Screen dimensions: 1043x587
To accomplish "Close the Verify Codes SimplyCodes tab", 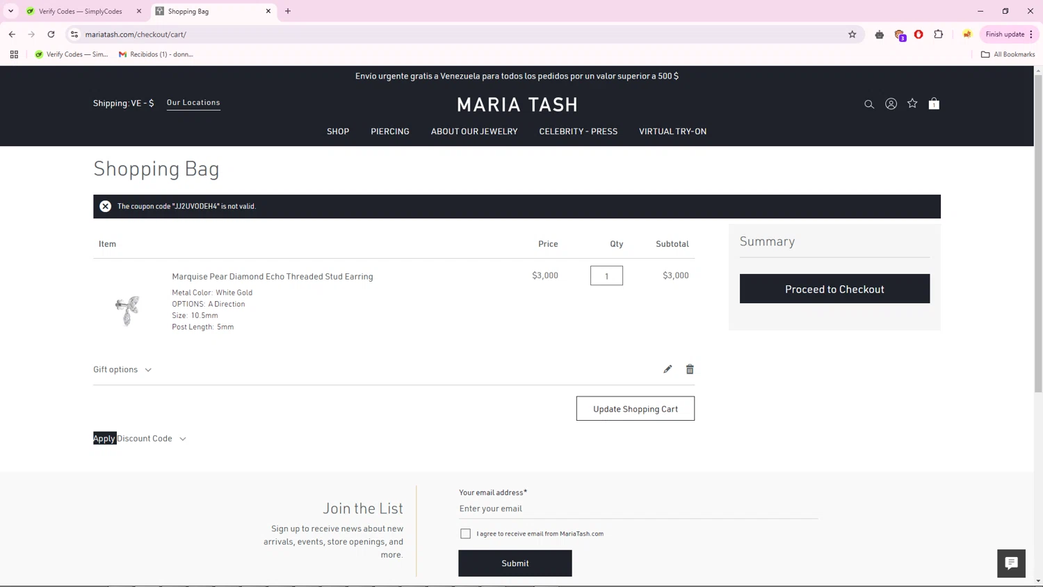I will (139, 11).
